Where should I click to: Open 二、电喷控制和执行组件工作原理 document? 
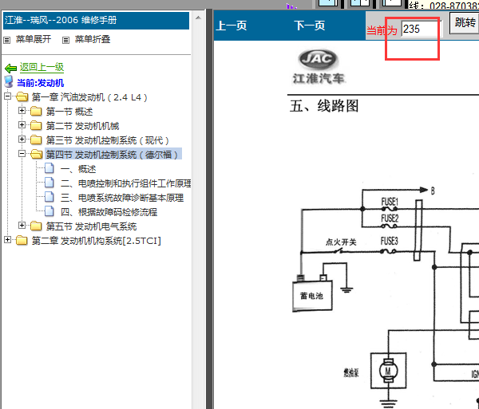coord(125,183)
